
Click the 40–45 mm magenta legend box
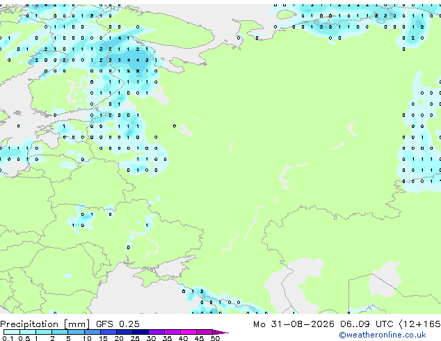(x=189, y=332)
